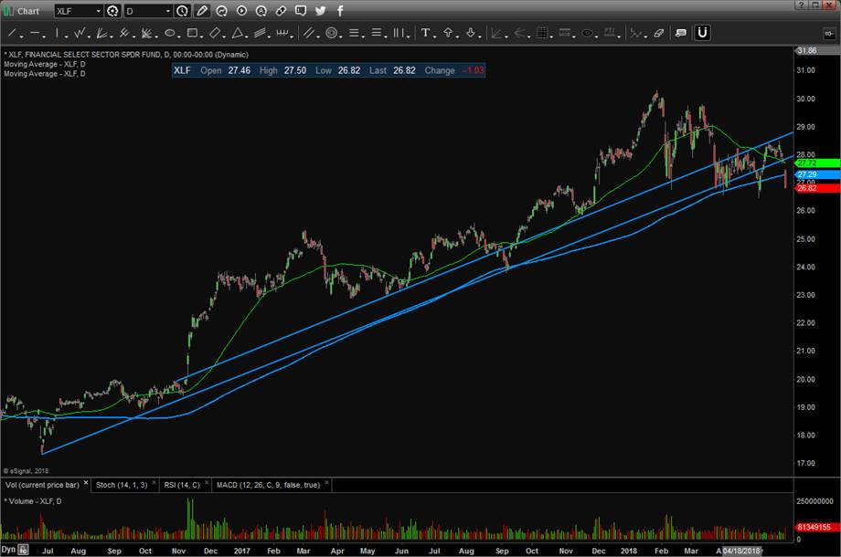Click the bar replay play icon

[241, 11]
